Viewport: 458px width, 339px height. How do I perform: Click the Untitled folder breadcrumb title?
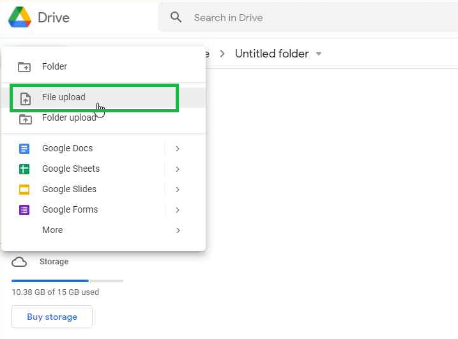coord(271,54)
